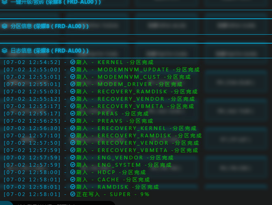Select the ERECOVERY_RAMDISK -分区完成 log text

pyautogui.click(x=150, y=136)
